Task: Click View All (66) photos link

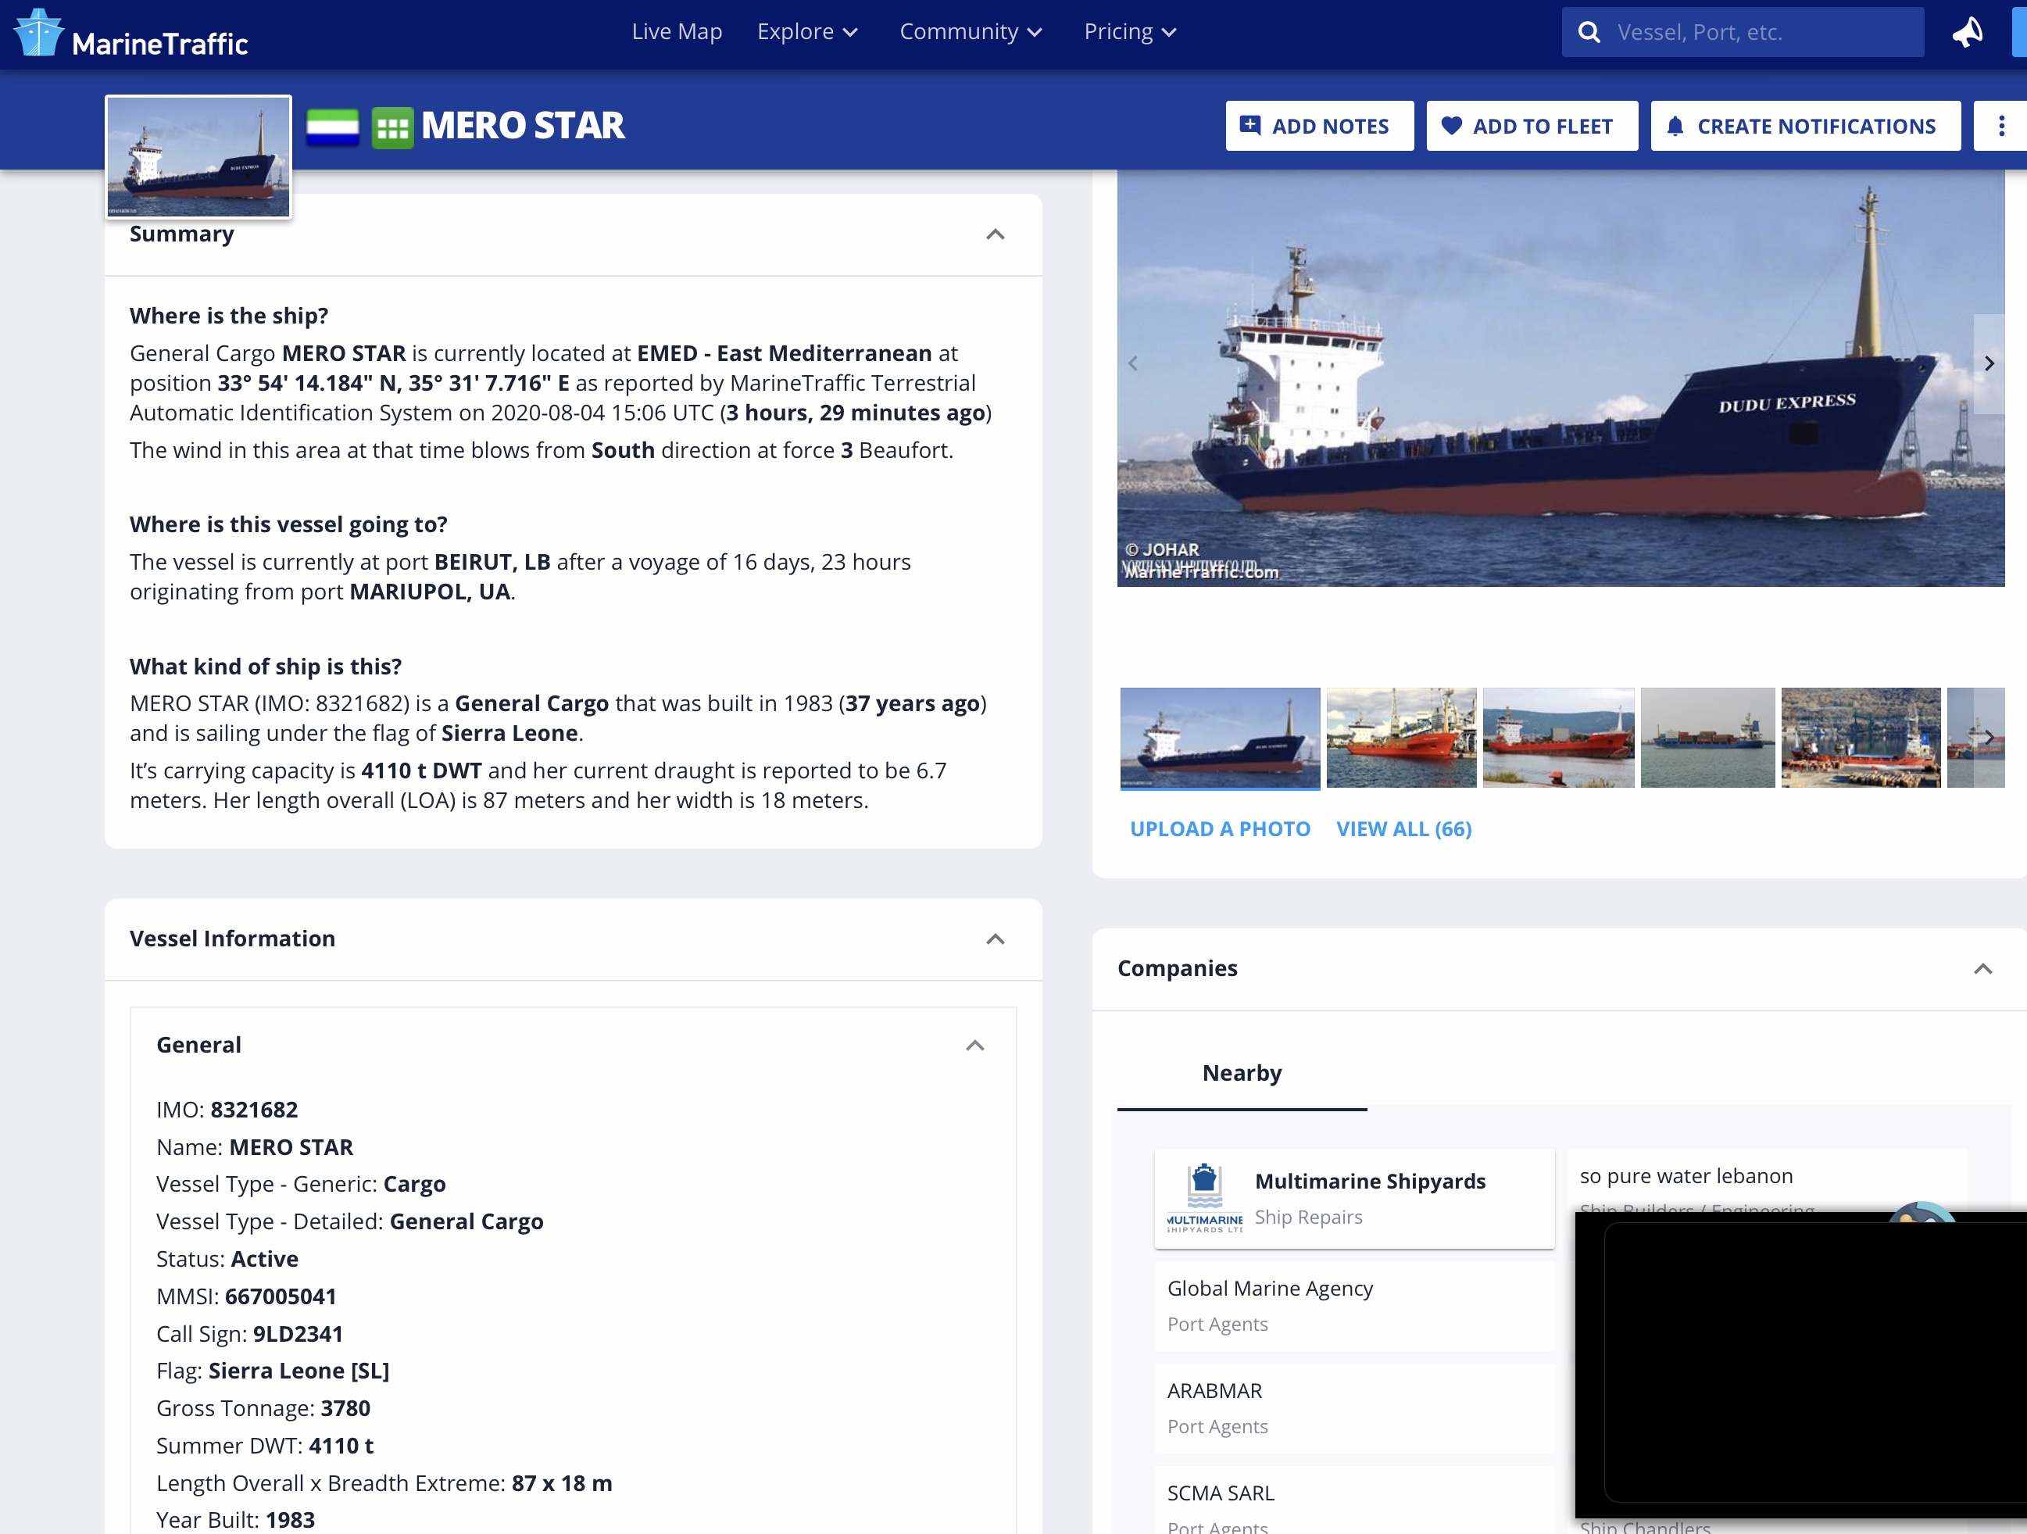Action: pyautogui.click(x=1404, y=829)
